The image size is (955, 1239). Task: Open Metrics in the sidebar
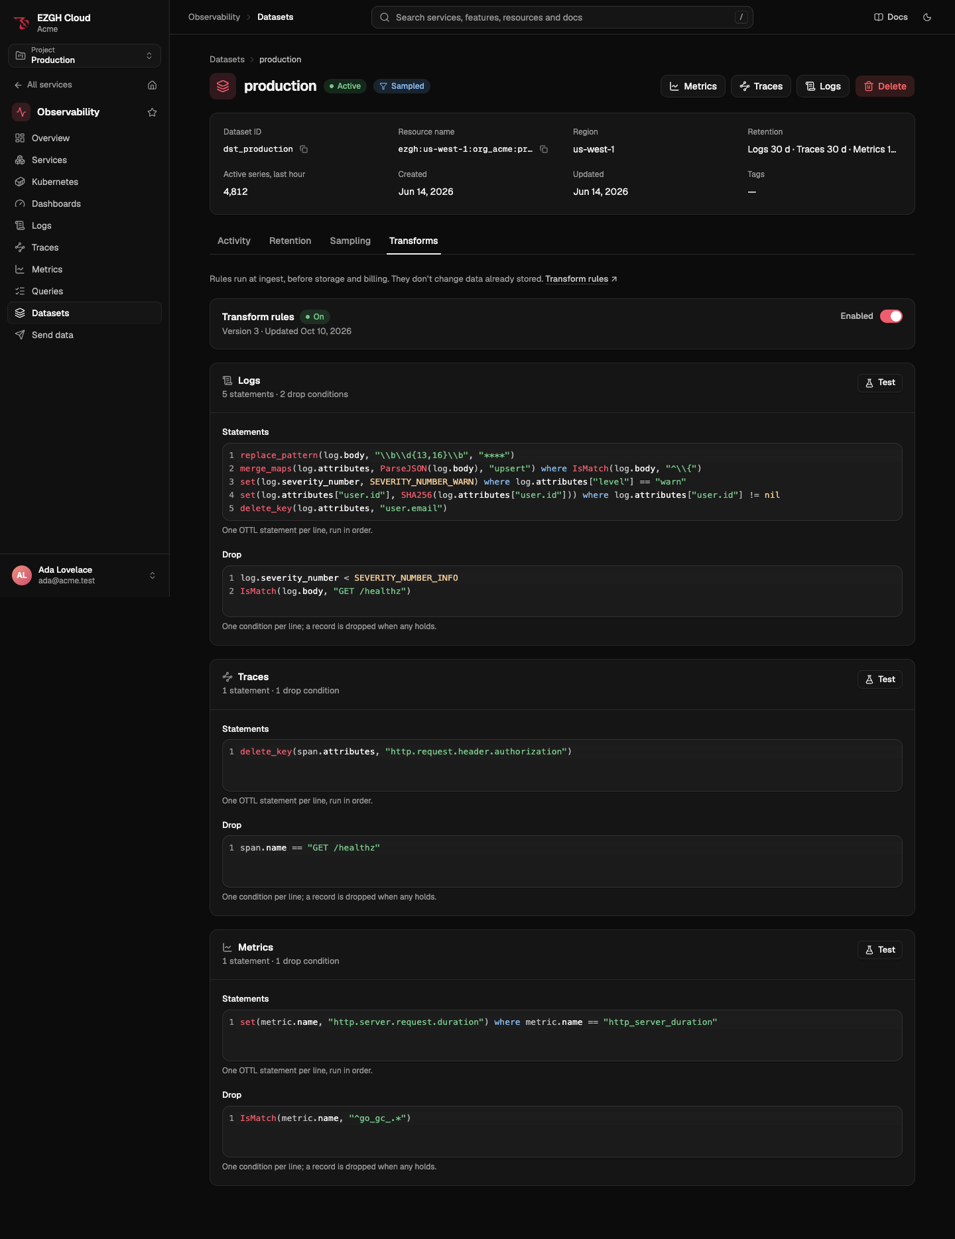coord(84,269)
